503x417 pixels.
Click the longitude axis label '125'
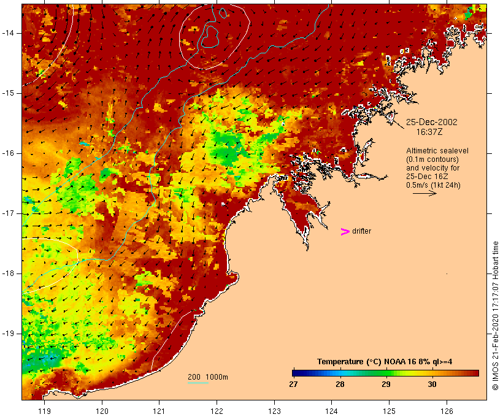click(389, 411)
